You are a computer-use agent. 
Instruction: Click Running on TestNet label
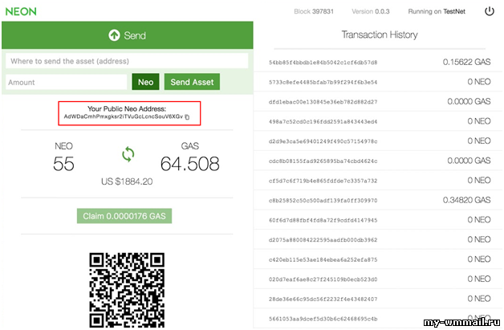[x=437, y=11]
